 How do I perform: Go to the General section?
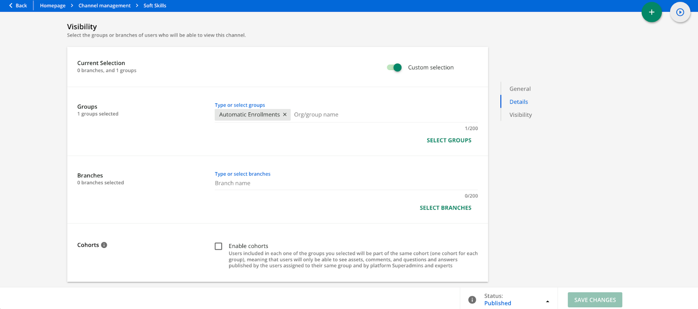pos(520,89)
